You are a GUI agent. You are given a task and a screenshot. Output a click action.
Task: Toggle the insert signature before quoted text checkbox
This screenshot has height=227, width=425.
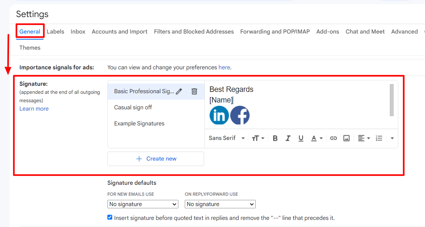tap(110, 217)
